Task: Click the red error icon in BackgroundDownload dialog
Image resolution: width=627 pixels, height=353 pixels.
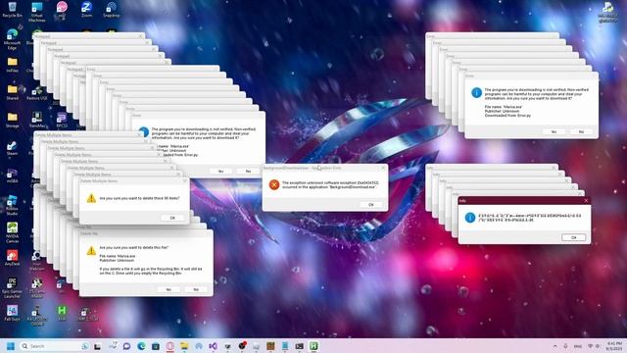Action: point(274,184)
